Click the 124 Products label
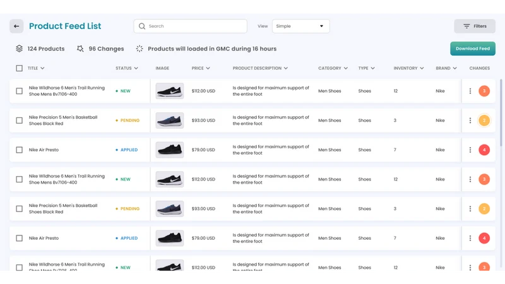The height and width of the screenshot is (284, 505). pos(46,49)
